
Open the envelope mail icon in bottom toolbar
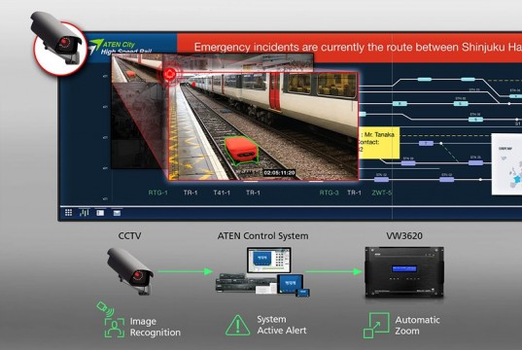[x=117, y=213]
